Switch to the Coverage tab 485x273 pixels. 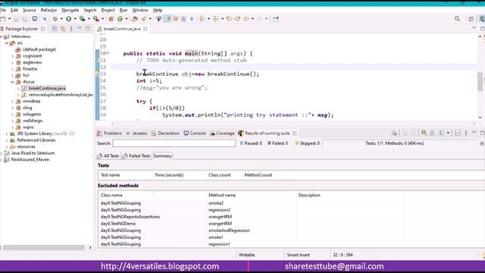(x=222, y=133)
